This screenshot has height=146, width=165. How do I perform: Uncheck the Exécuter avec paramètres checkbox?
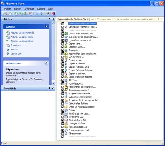[x=63, y=37]
